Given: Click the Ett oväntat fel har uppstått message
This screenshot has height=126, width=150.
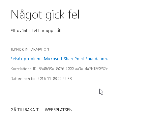Looking at the screenshot, I should tap(37, 31).
